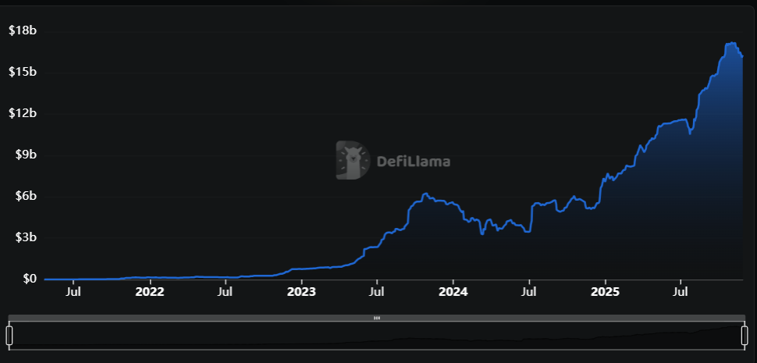757x363 pixels.
Task: Click the $6b y-axis label
Action: coord(25,197)
